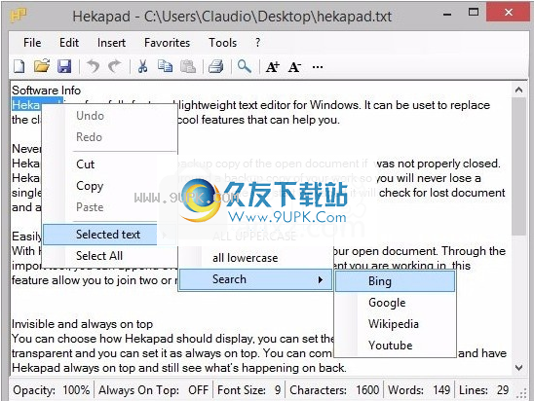Increase font size with A+ icon
Screen dimensions: 534x401
[x=273, y=67]
